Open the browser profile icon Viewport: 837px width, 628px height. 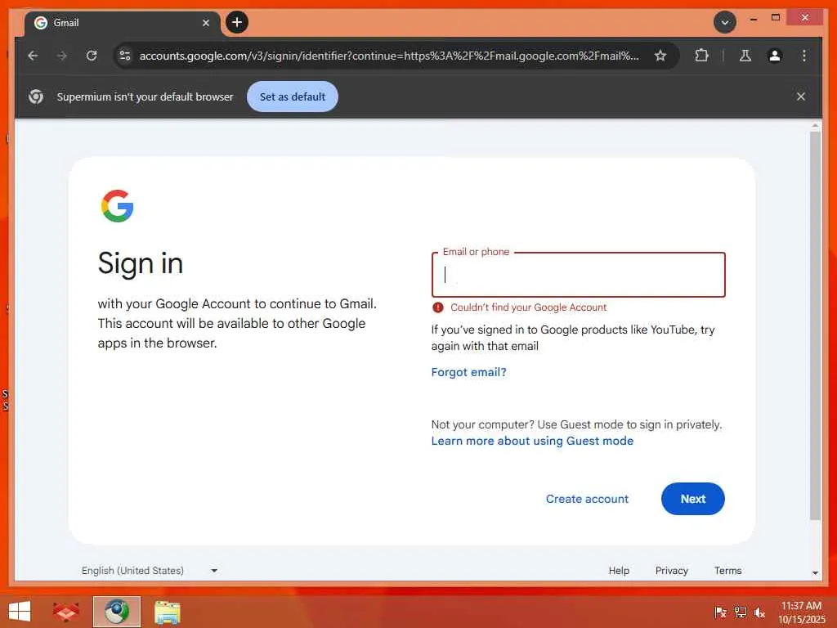click(775, 56)
